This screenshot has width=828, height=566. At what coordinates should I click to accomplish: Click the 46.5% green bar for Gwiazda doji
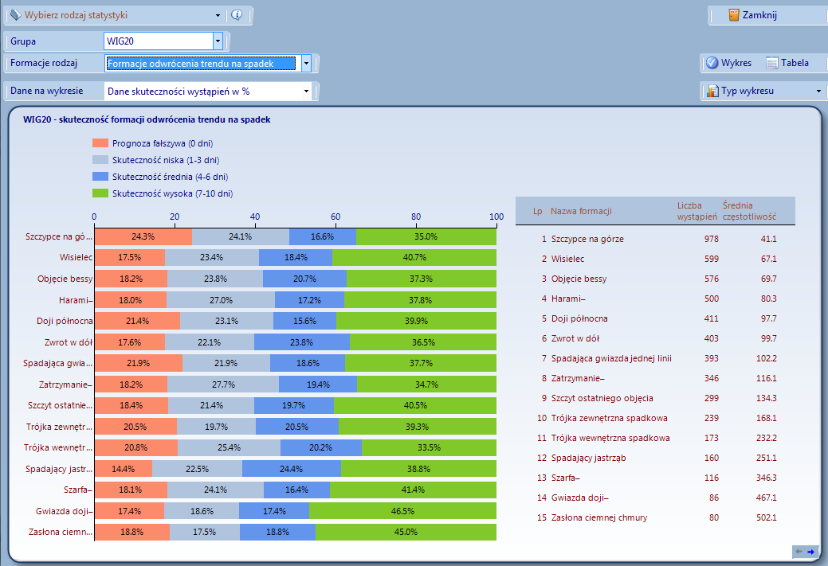point(403,511)
